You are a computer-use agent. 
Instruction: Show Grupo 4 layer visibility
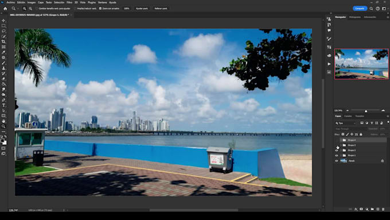click(337, 140)
